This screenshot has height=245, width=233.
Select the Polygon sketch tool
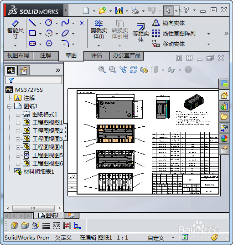point(49,44)
